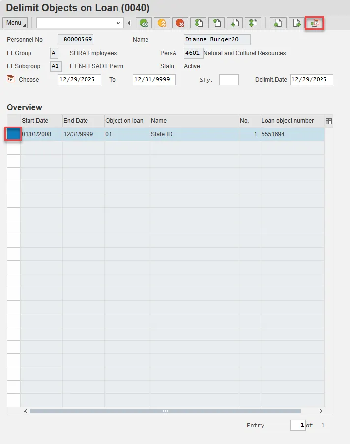Go to next page icon
350x444 pixels.
pos(234,23)
